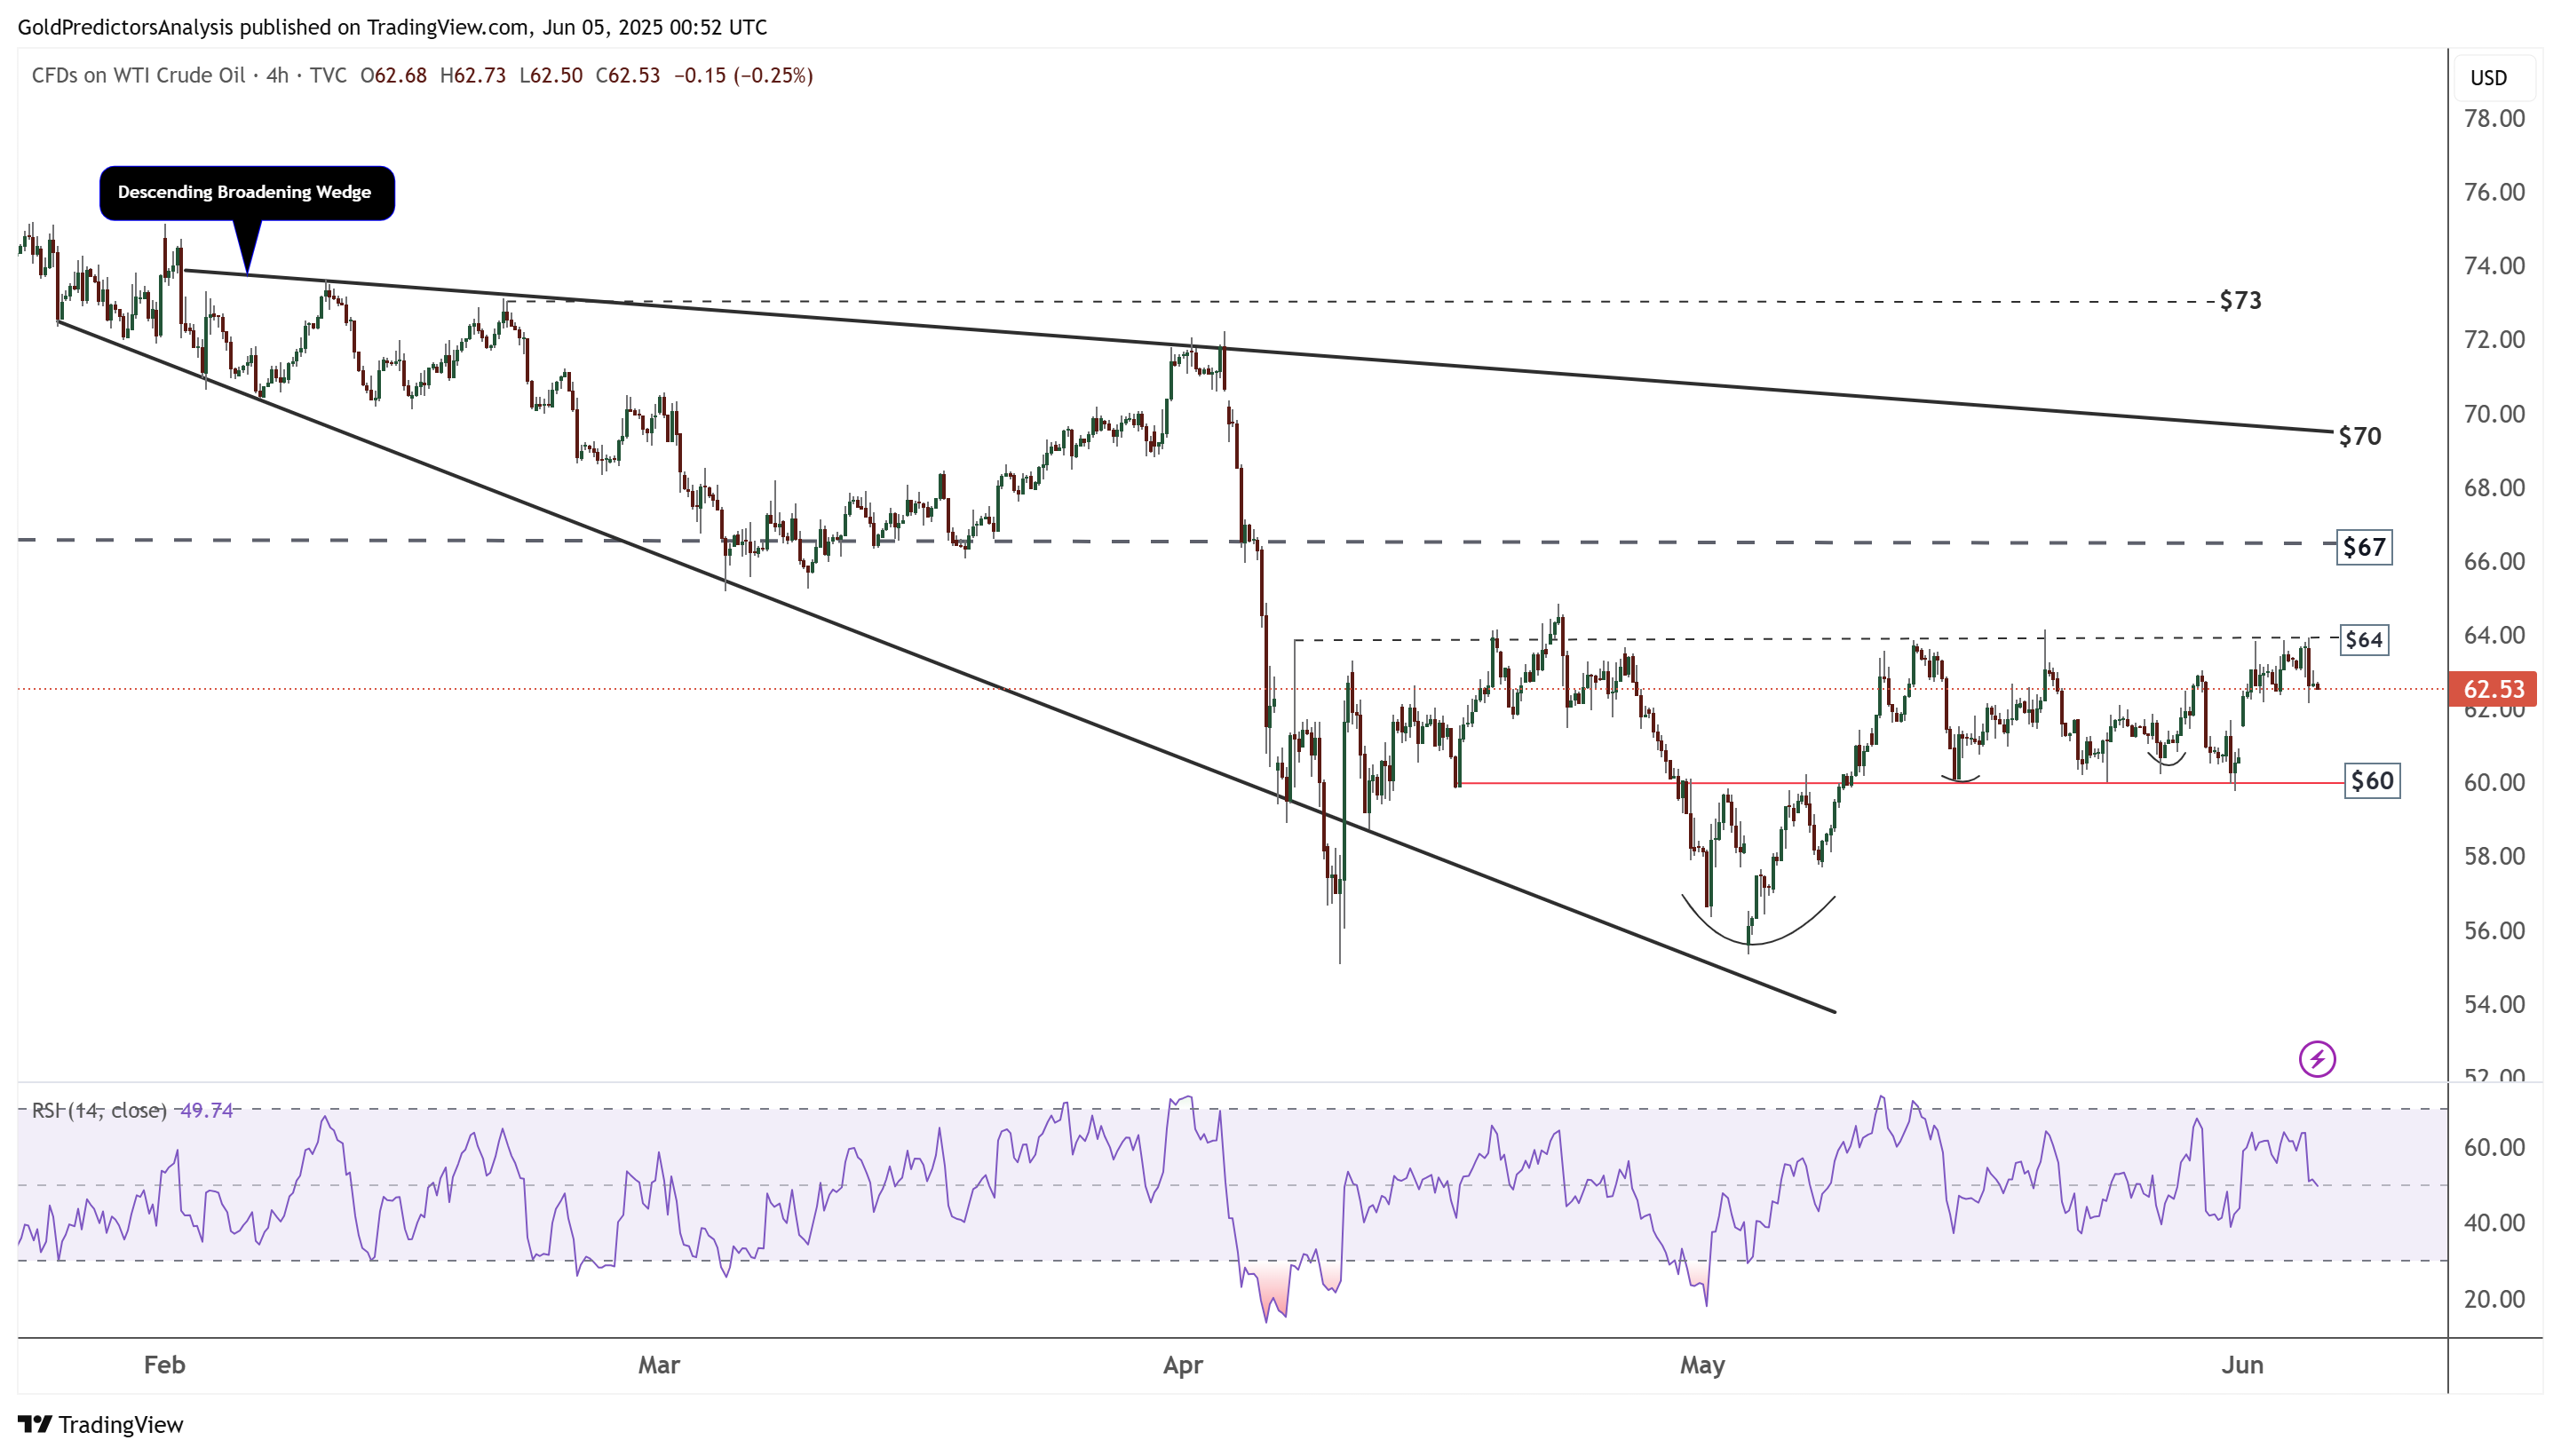Click the 54.00 price axis value
The image size is (2561, 1456).
pos(2494,1004)
